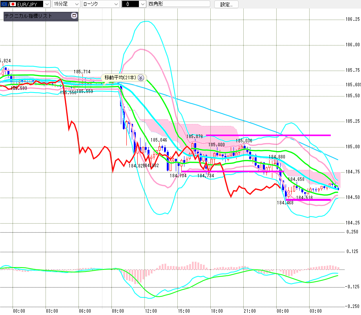Click the 12:00 time axis label
The height and width of the screenshot is (315, 361).
tap(151, 311)
